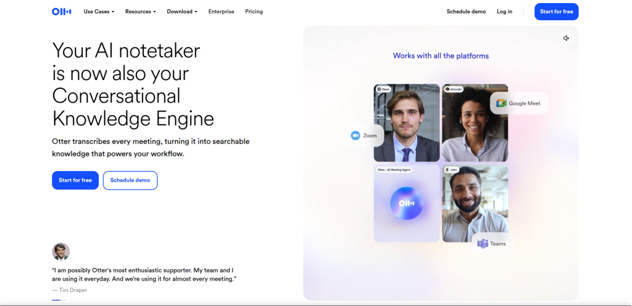632x306 pixels.
Task: Click the outlined Schedule demo button
Action: click(x=130, y=180)
